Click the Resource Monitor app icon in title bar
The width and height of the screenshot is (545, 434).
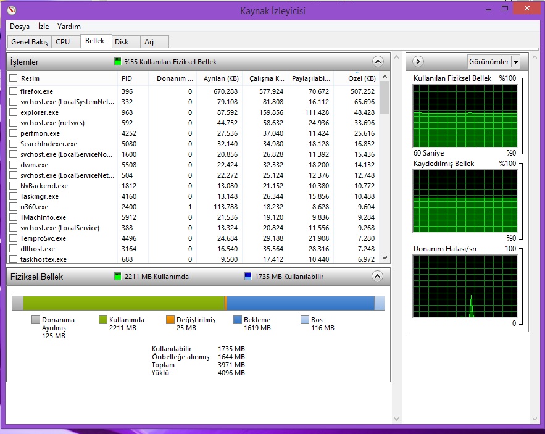click(x=12, y=10)
